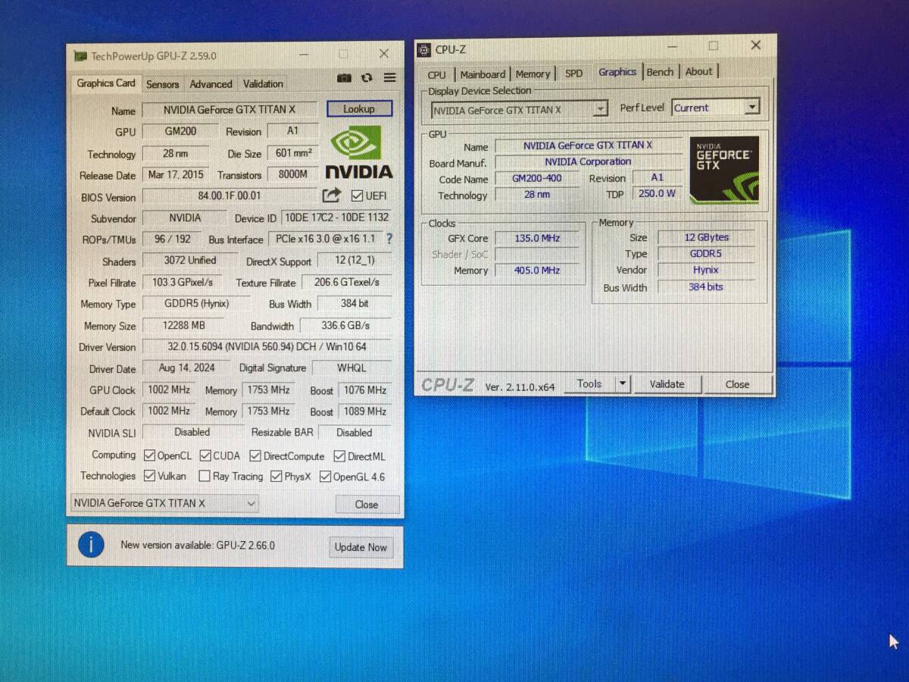This screenshot has height=682, width=909.
Task: Open the Memory tab in CPU-Z
Action: pyautogui.click(x=533, y=74)
